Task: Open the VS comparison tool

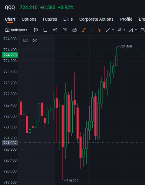Action: point(55,30)
